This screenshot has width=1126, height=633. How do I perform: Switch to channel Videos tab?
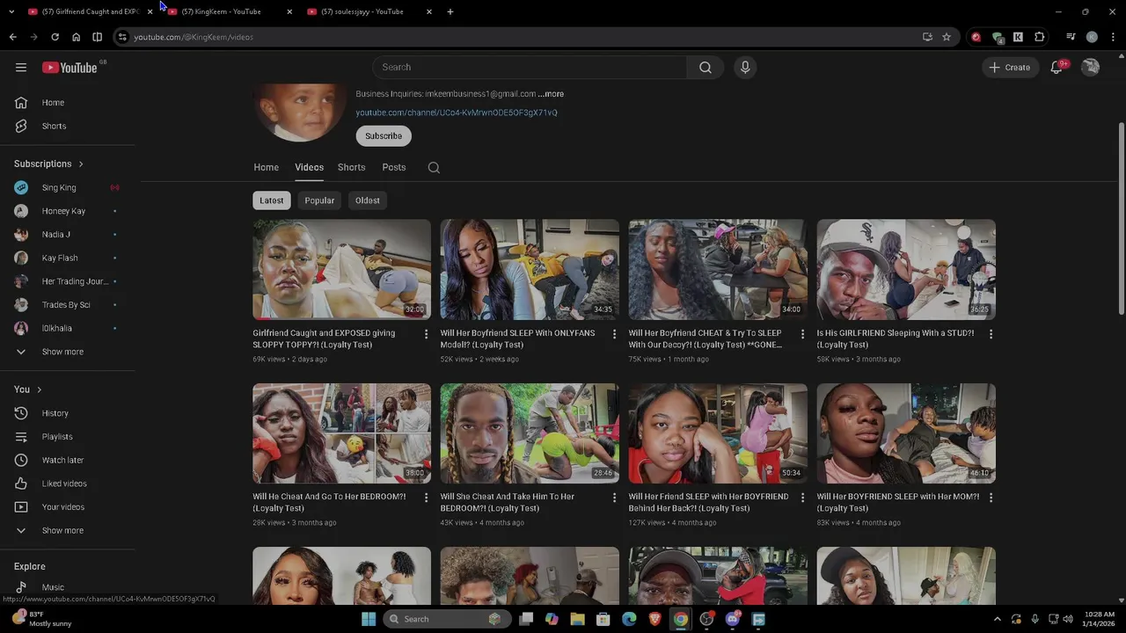309,167
